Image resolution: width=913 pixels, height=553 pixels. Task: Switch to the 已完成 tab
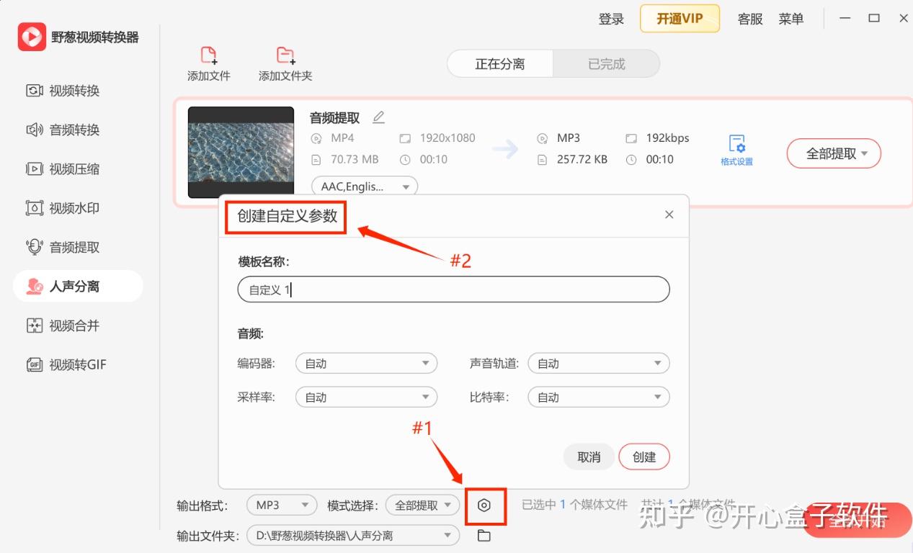[x=606, y=64]
